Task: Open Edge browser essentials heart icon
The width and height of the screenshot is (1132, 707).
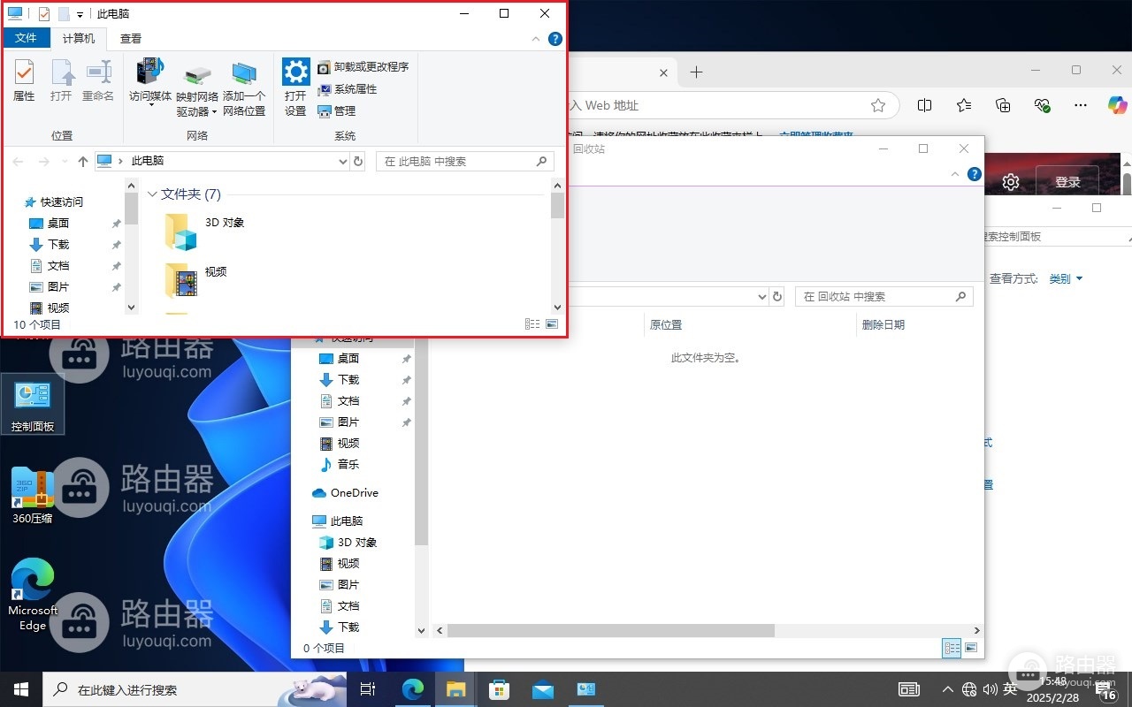Action: (x=1042, y=105)
